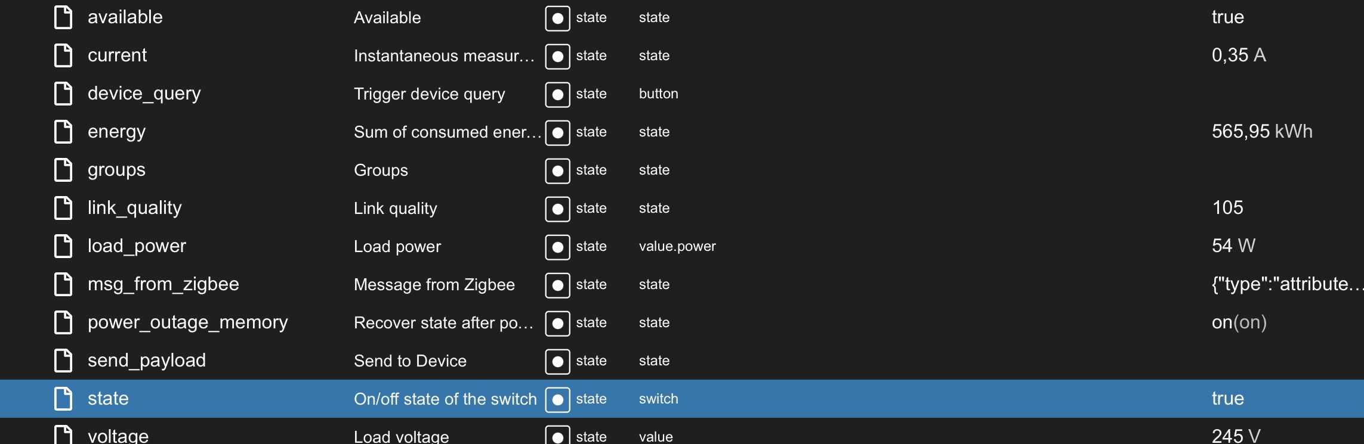1364x444 pixels.
Task: Click the file icon next to voltage
Action: click(63, 435)
